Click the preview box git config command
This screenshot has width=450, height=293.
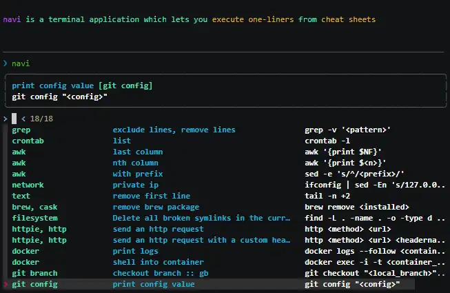pyautogui.click(x=60, y=97)
